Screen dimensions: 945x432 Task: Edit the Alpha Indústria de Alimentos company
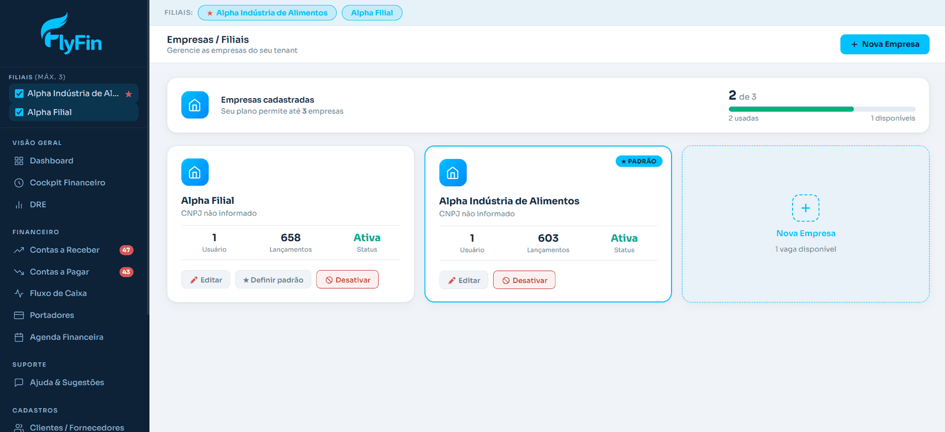(464, 280)
